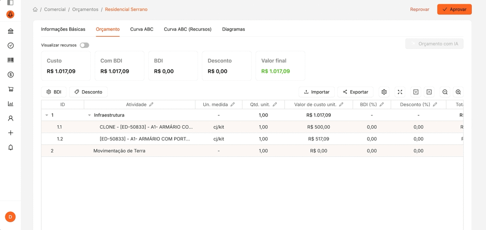This screenshot has height=230, width=486.
Task: Click the Reprovar link
Action: click(x=420, y=9)
